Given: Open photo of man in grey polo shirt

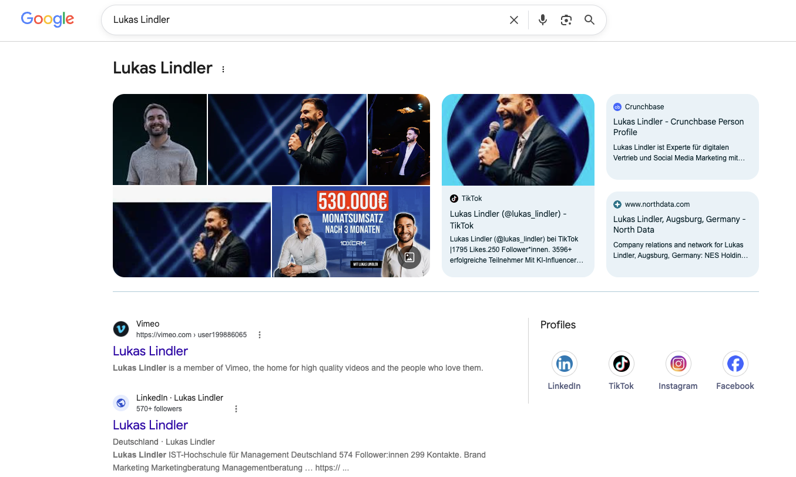Looking at the screenshot, I should [x=160, y=139].
